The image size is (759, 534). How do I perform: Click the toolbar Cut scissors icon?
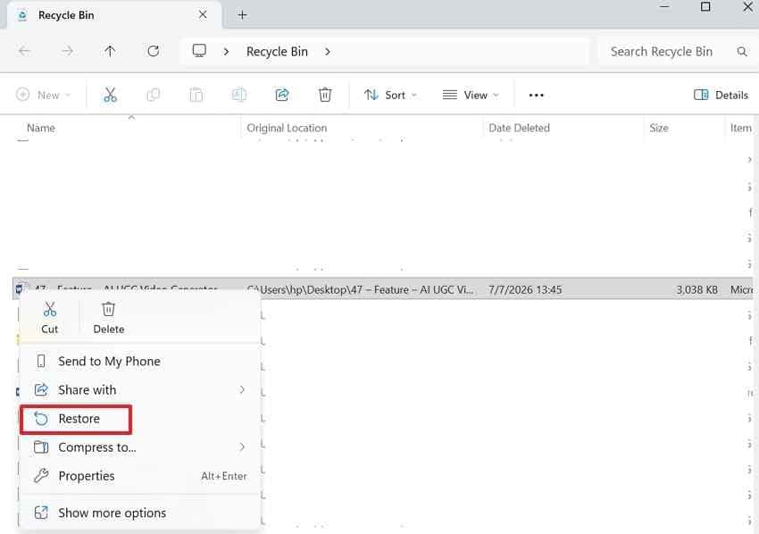(111, 95)
